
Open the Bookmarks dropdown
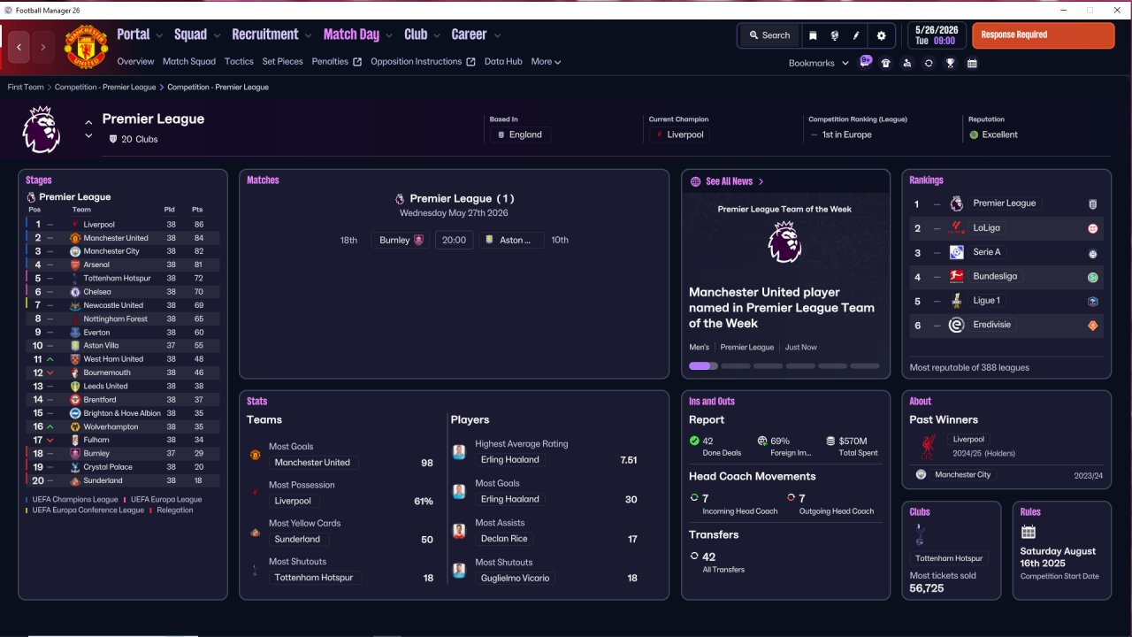818,63
